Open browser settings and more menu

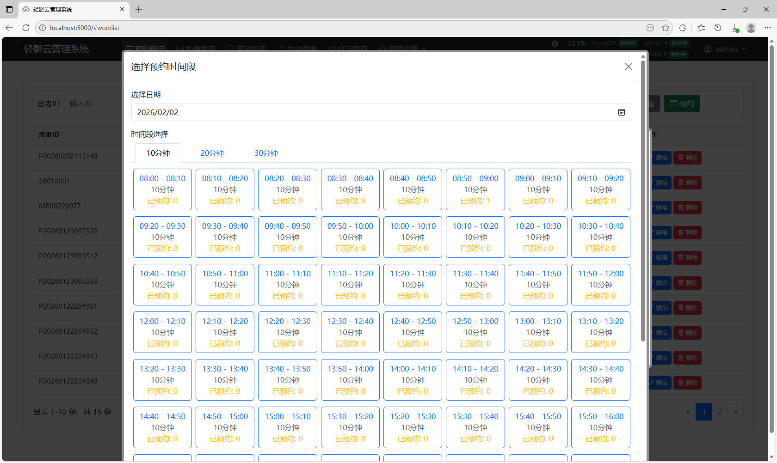[768, 28]
